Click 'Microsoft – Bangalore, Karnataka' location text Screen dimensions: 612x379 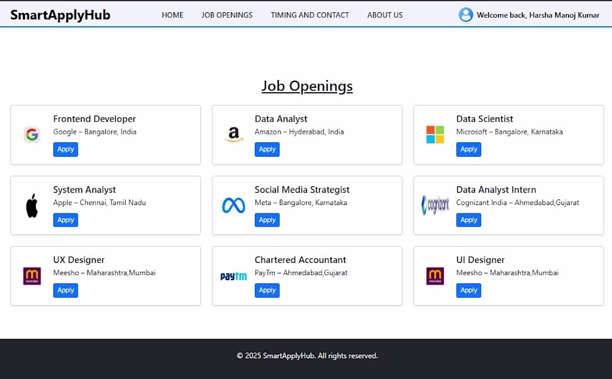point(509,132)
